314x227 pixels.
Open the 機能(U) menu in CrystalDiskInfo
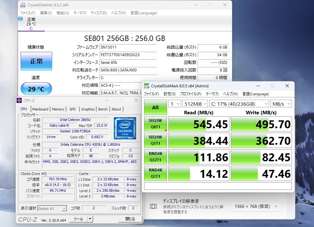click(63, 13)
